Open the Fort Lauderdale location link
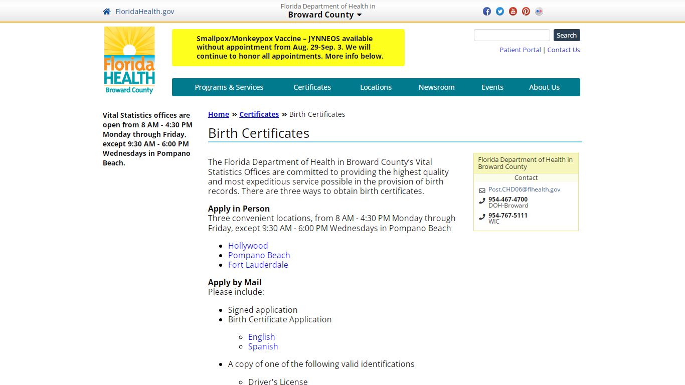Image resolution: width=685 pixels, height=385 pixels. 258,265
